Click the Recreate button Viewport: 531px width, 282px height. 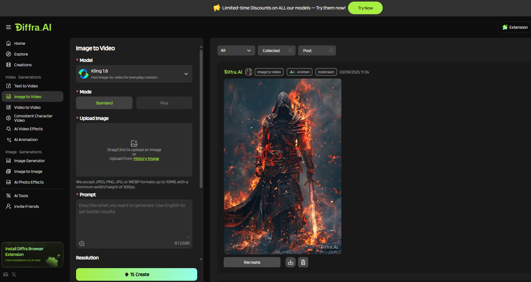tap(252, 262)
